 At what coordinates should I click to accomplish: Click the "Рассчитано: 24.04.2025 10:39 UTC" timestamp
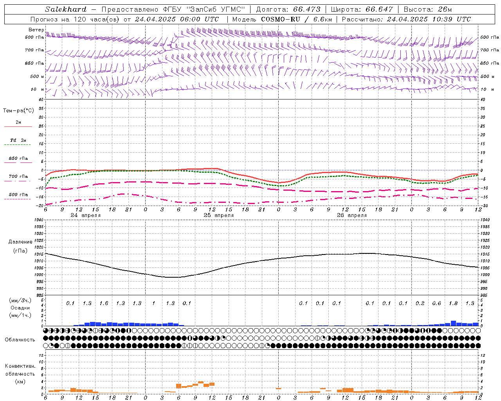[406, 19]
